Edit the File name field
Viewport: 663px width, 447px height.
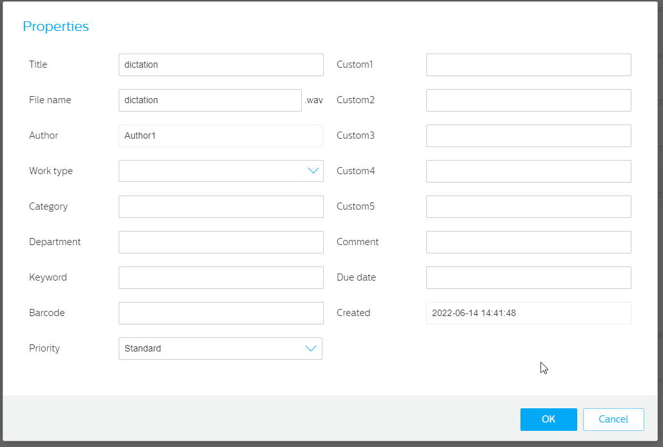210,100
